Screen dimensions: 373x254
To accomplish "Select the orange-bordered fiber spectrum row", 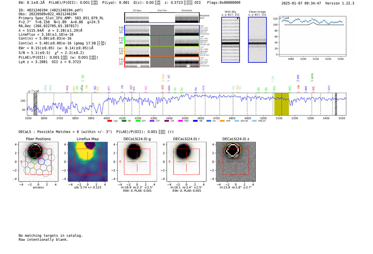I will pos(162,51).
